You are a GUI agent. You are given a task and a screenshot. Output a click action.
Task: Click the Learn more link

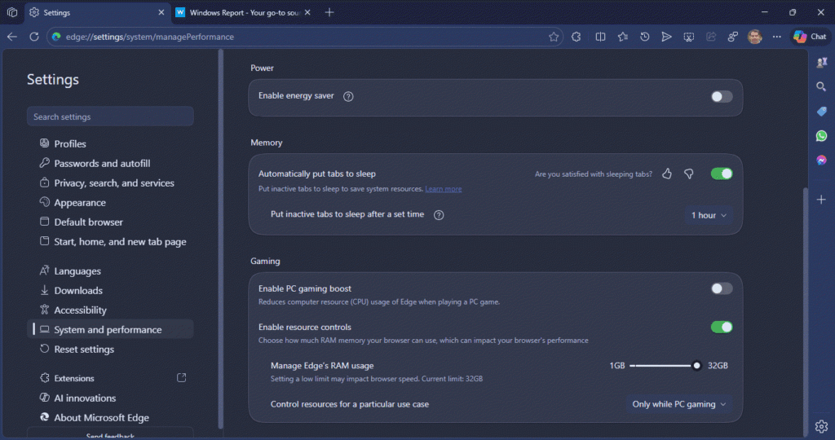click(443, 189)
